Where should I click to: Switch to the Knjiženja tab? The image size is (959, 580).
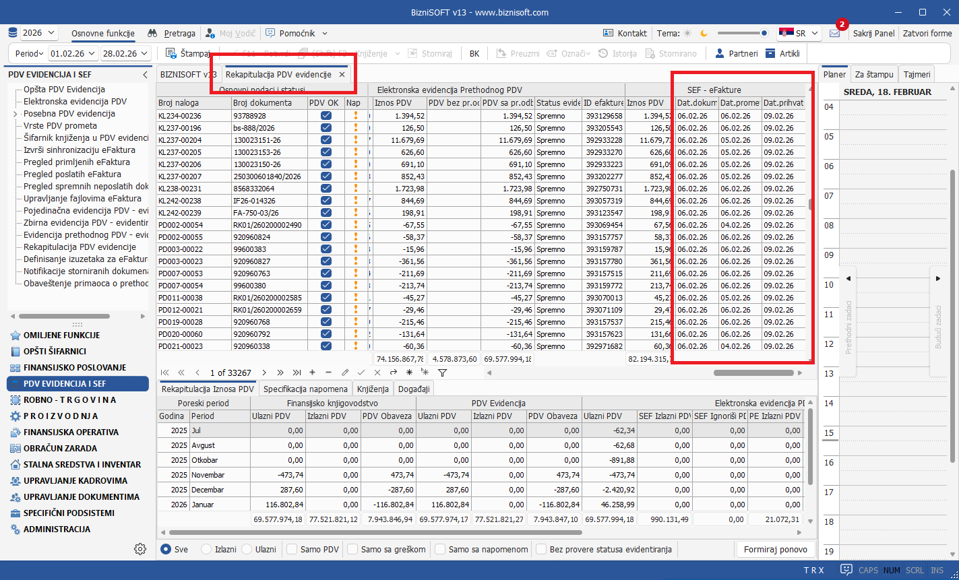[373, 389]
